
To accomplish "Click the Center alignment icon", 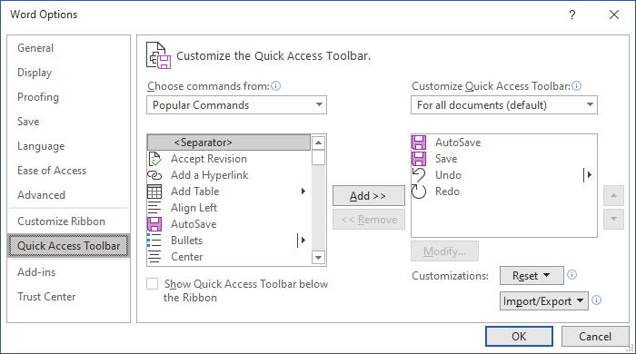I will point(154,257).
